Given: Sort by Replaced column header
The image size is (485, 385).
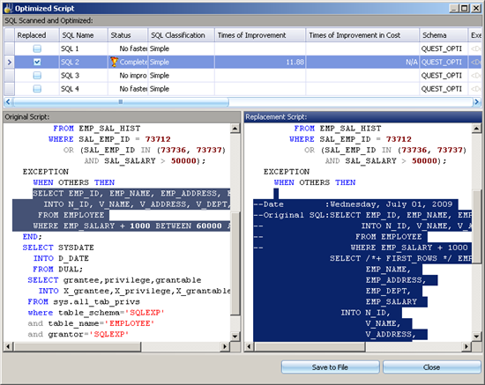Looking at the screenshot, I should [x=36, y=35].
